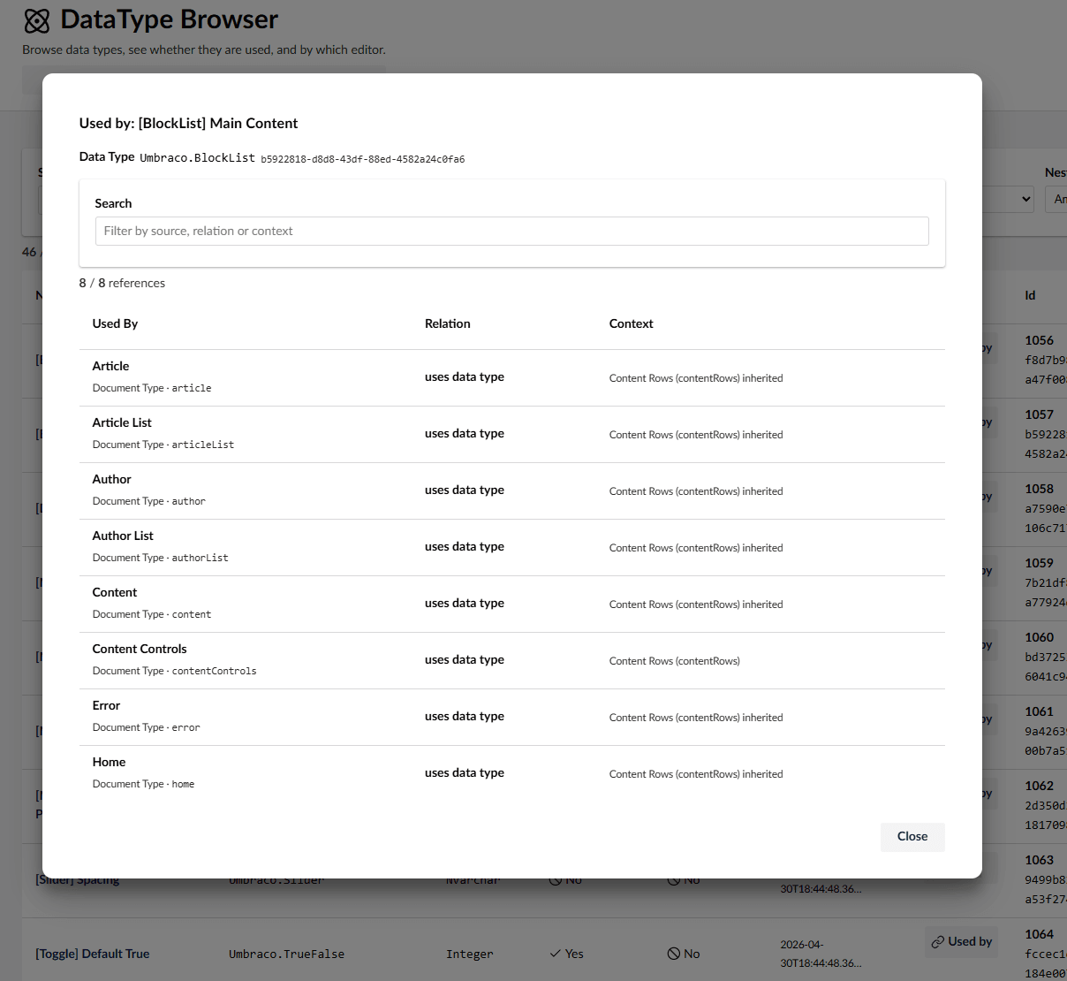Image resolution: width=1067 pixels, height=981 pixels.
Task: Click the contentControls alias text
Action: tap(214, 671)
